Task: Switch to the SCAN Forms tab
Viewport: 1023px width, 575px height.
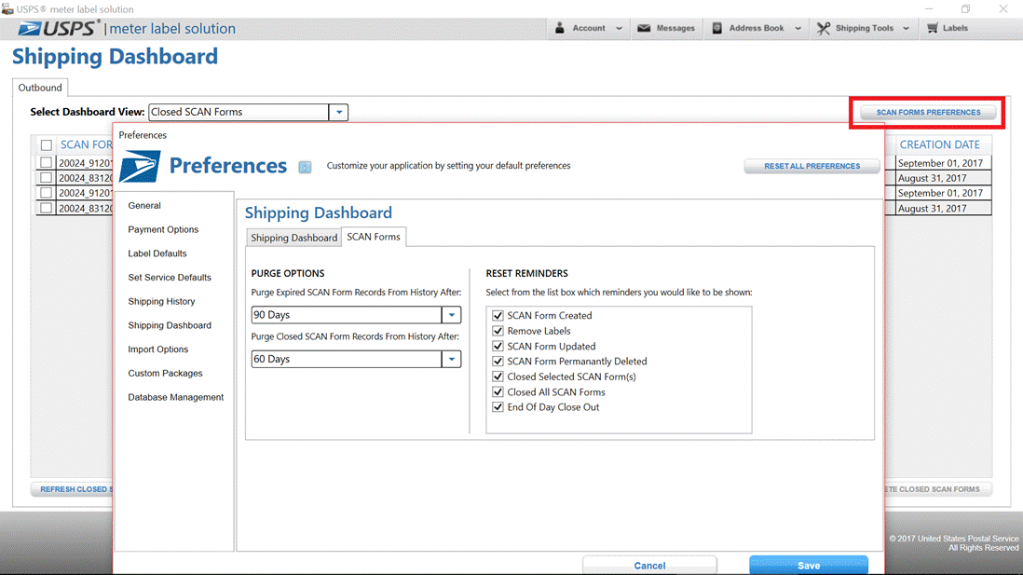Action: [x=374, y=237]
